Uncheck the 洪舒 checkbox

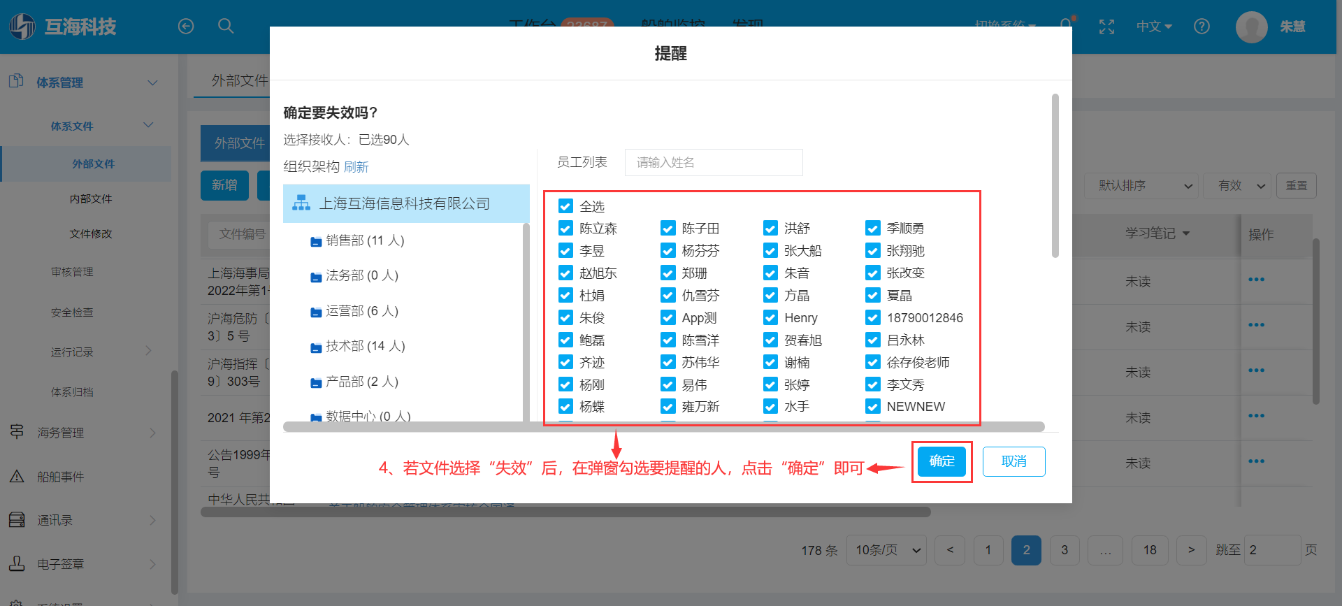pyautogui.click(x=770, y=229)
